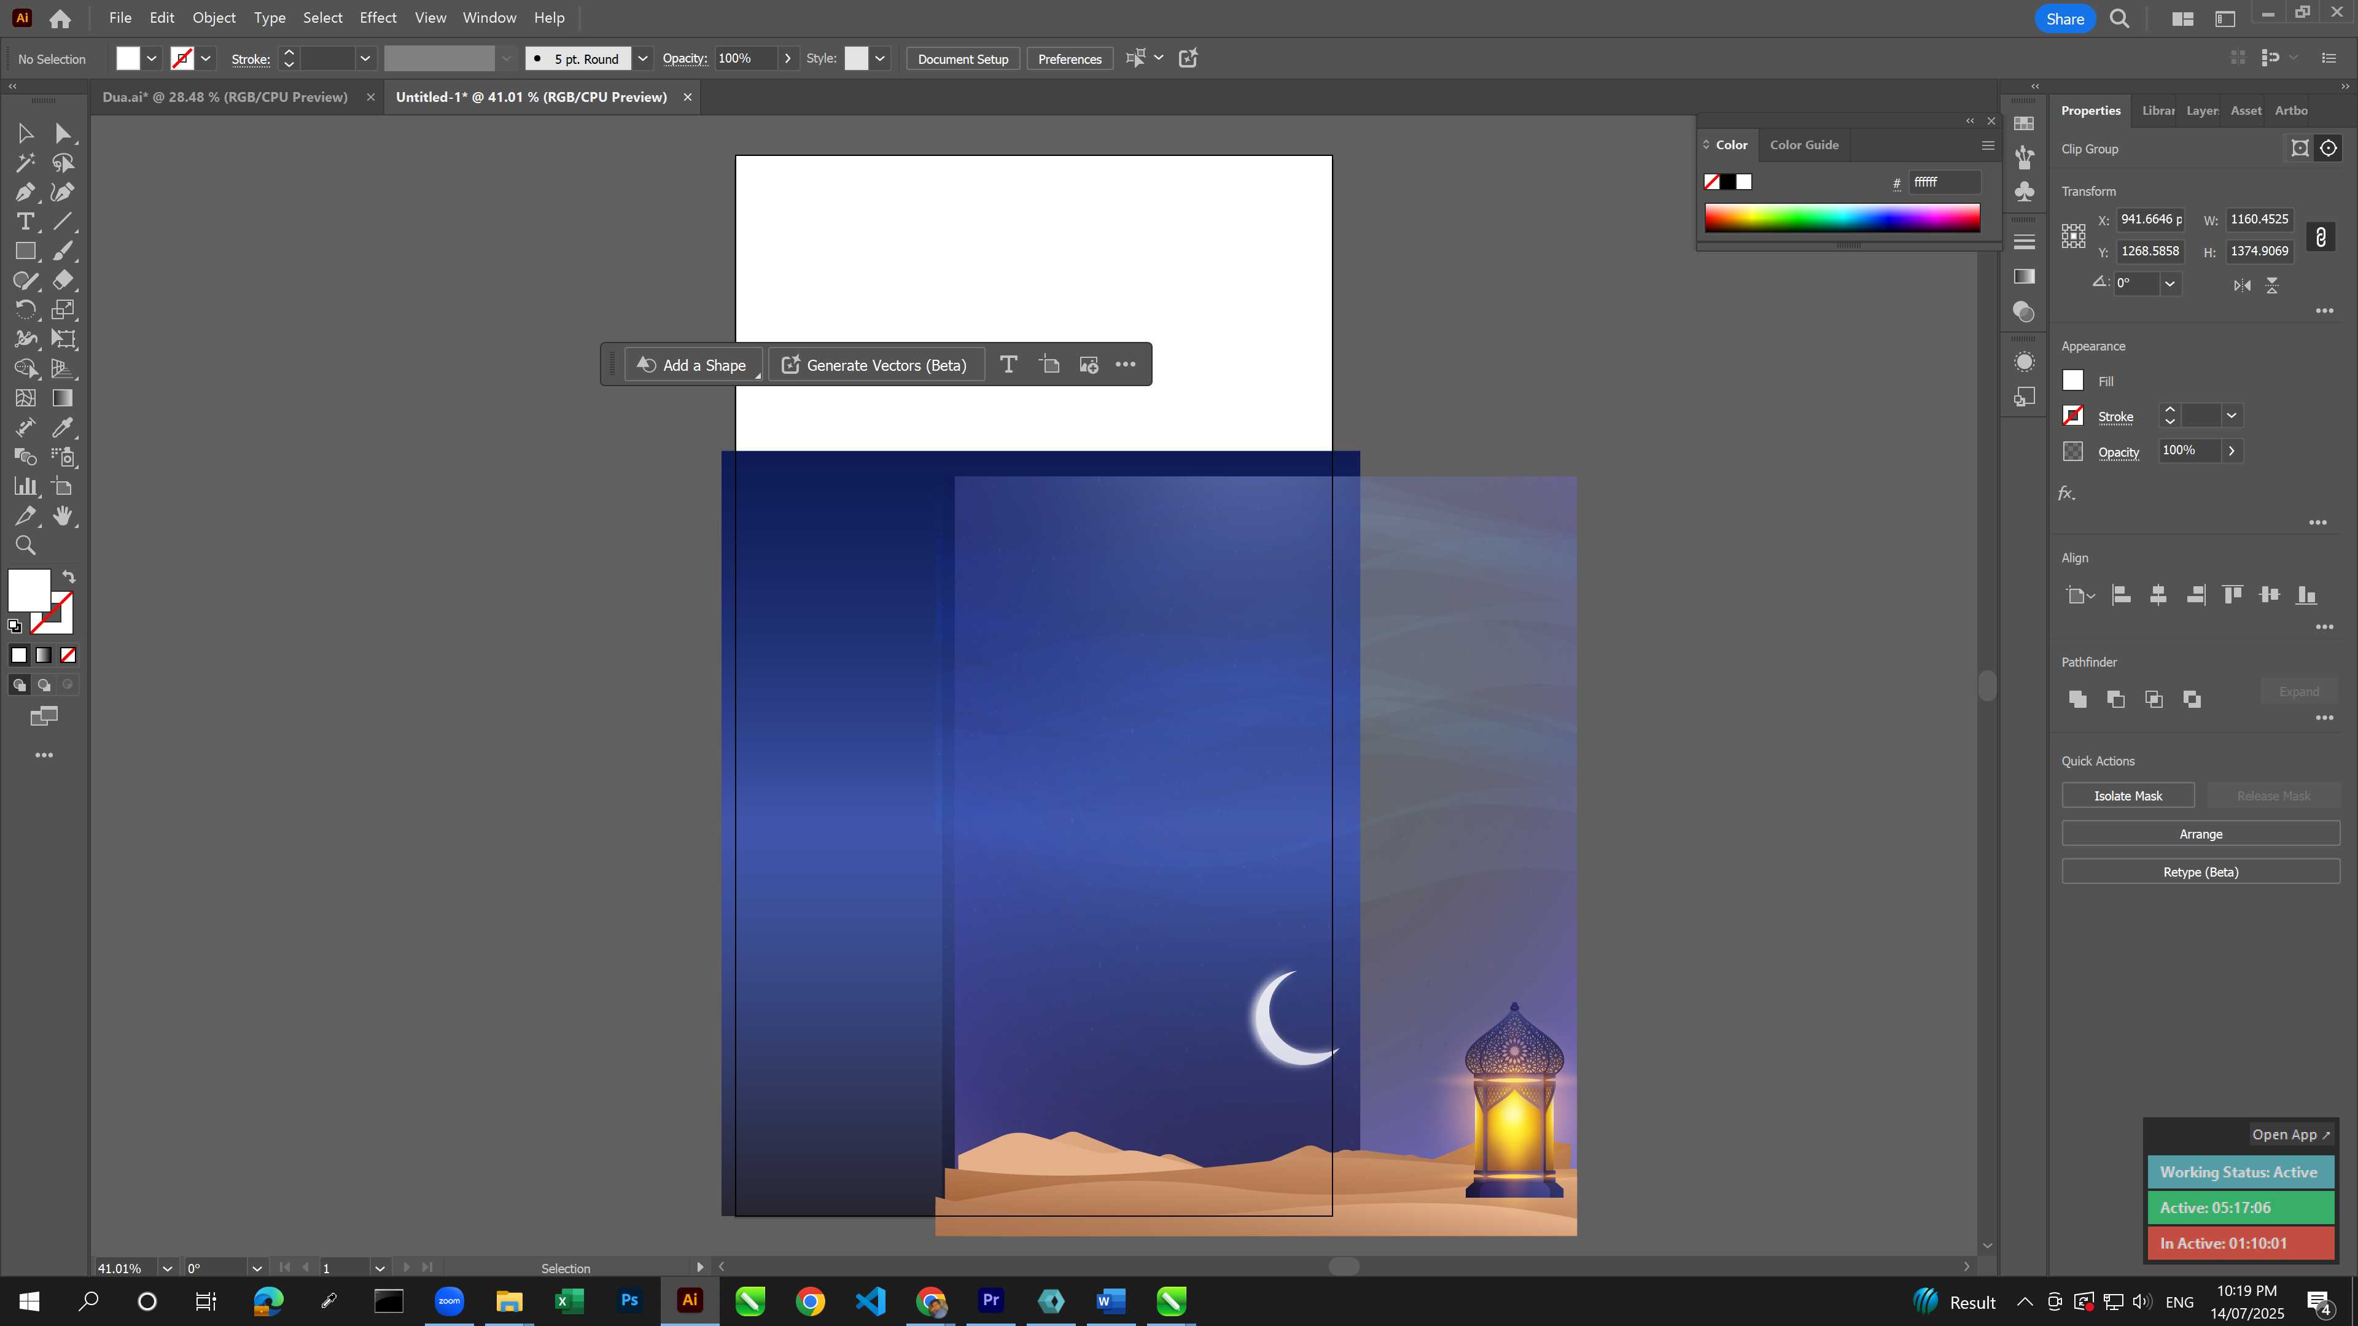Image resolution: width=2358 pixels, height=1326 pixels.
Task: Select the Eraser tool
Action: pos(62,280)
